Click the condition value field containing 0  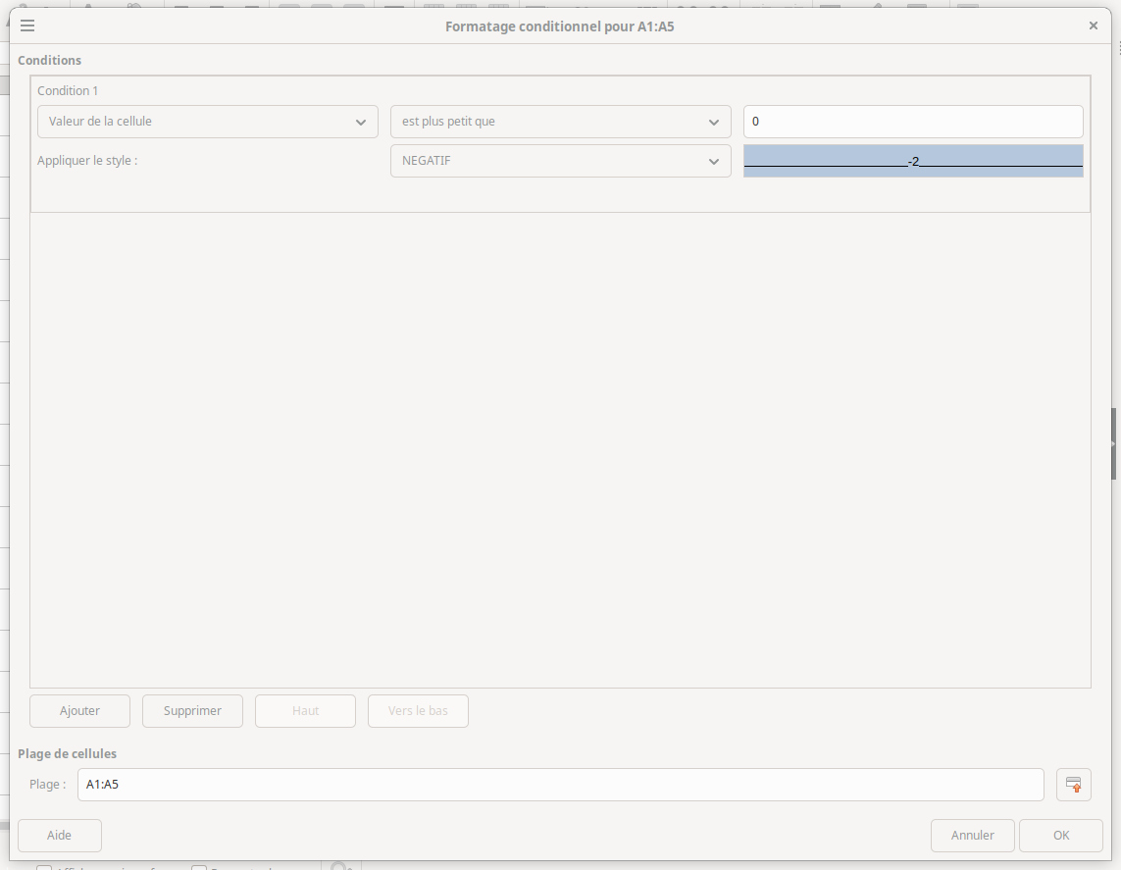click(912, 122)
